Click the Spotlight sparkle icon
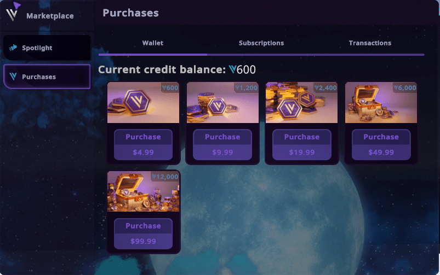Viewport: 440px width, 275px height. coord(13,48)
